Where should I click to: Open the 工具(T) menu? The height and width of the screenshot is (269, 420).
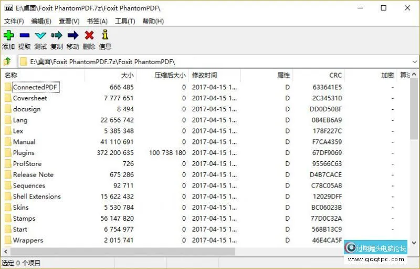[x=125, y=21]
